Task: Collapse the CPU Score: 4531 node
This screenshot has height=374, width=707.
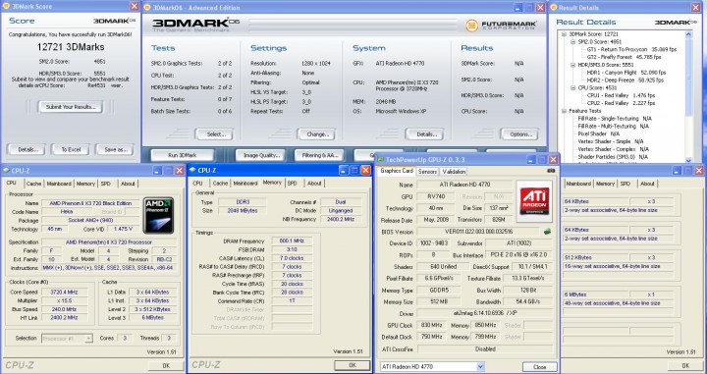Action: (x=573, y=88)
